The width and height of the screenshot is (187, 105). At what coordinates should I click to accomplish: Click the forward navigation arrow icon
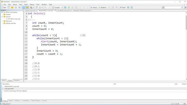point(49,8)
